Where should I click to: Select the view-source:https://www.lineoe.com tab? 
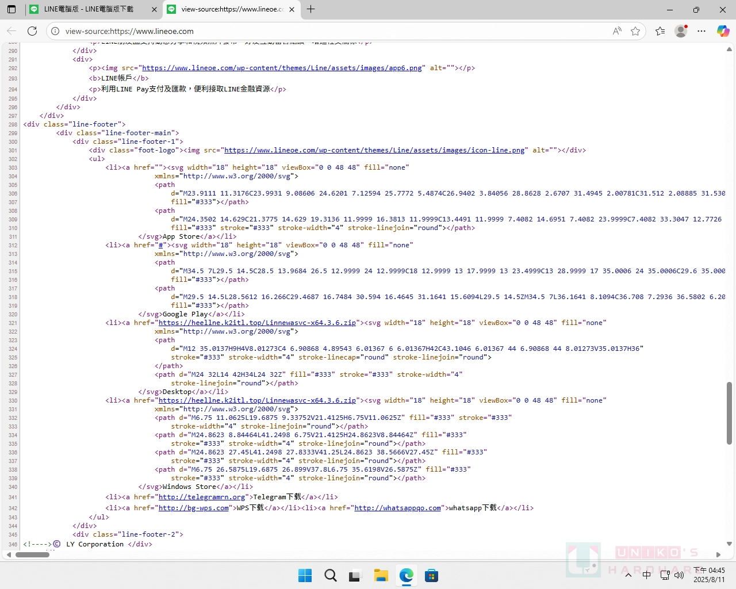click(x=232, y=9)
